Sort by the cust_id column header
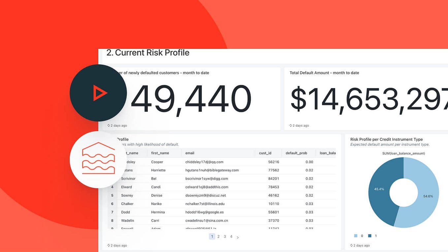Viewport: 448px width, 252px height. (265, 153)
